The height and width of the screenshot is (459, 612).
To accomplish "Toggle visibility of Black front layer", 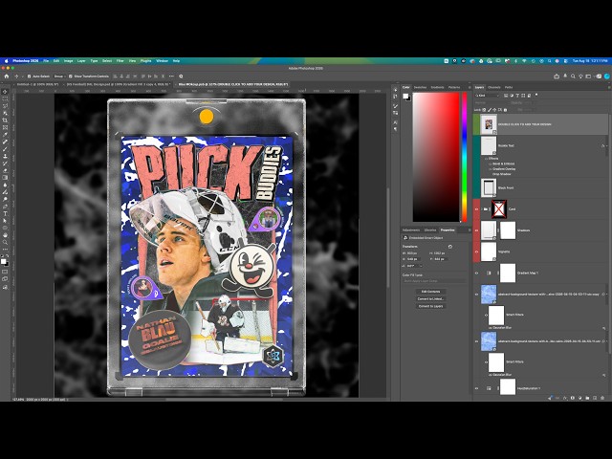I will tap(476, 187).
